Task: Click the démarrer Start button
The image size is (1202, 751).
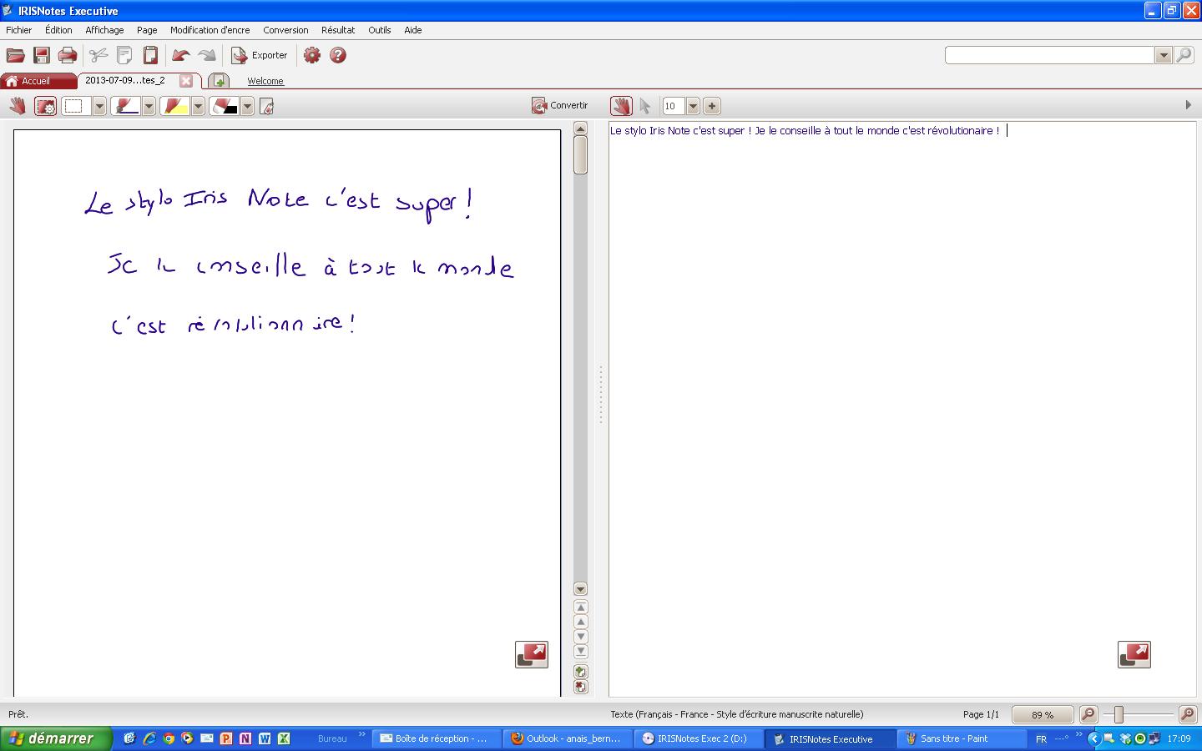Action: 56,738
